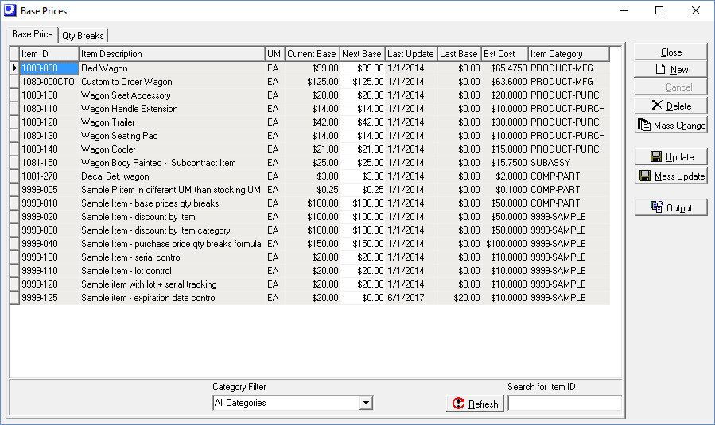Viewport: 715px width, 425px height.
Task: Click Sample item with lot + serial tracking
Action: point(149,284)
